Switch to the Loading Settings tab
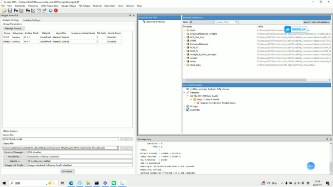This screenshot has height=187, width=333. coord(32,20)
